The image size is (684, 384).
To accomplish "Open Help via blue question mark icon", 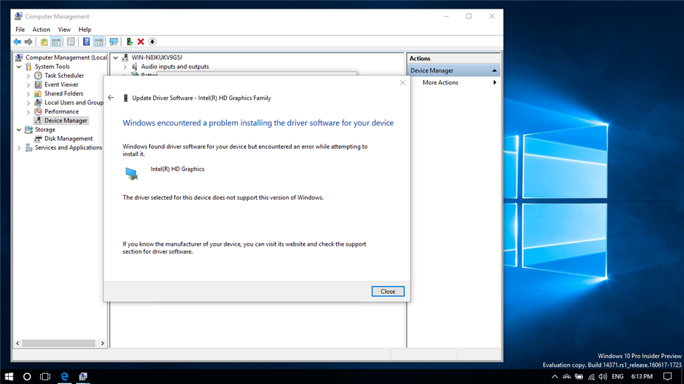I will tap(86, 42).
